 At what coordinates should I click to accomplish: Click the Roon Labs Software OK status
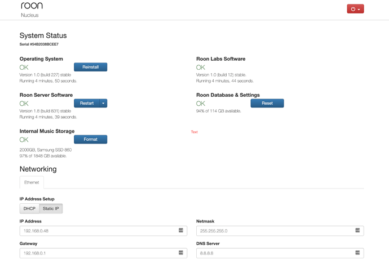(201, 68)
